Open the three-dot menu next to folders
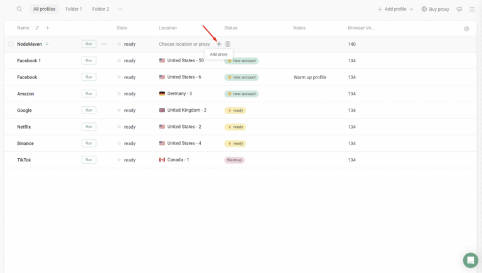The image size is (482, 273). (120, 9)
